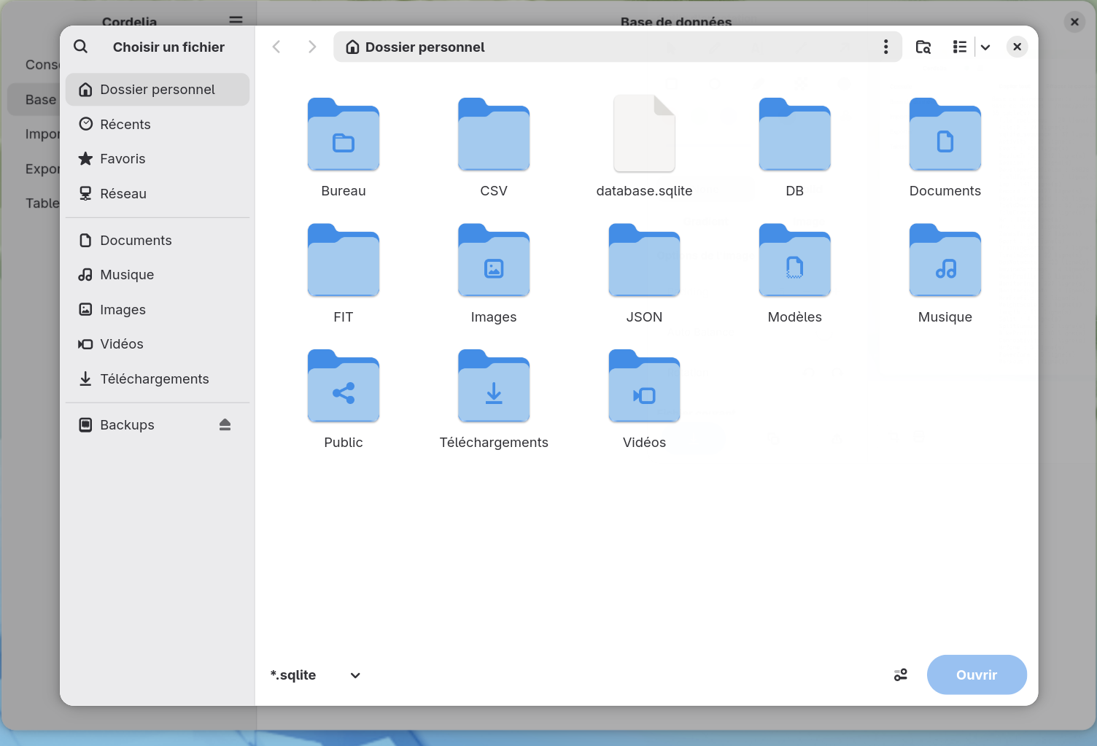The image size is (1097, 746).
Task: Close the file chooser dialog
Action: coord(1017,47)
